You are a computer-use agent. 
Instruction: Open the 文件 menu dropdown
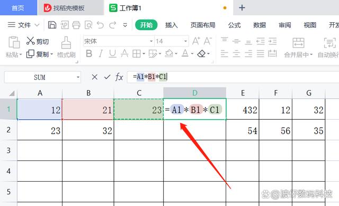point(23,25)
